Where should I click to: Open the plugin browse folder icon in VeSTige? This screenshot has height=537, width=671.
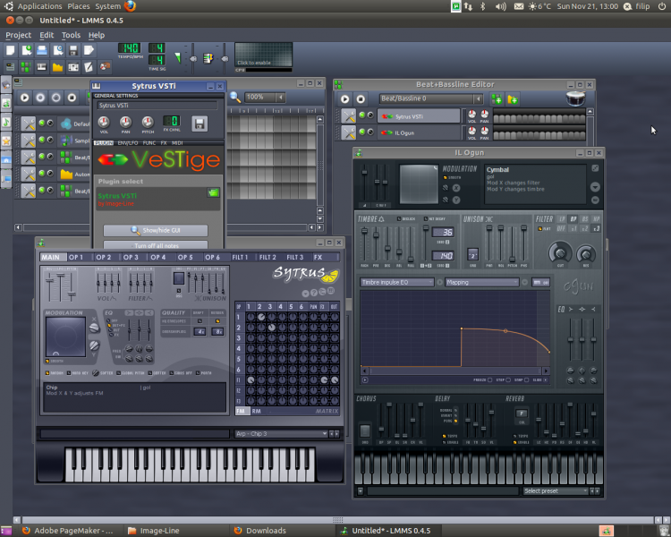tap(213, 192)
